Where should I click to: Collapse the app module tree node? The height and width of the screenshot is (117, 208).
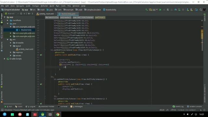point(5,17)
